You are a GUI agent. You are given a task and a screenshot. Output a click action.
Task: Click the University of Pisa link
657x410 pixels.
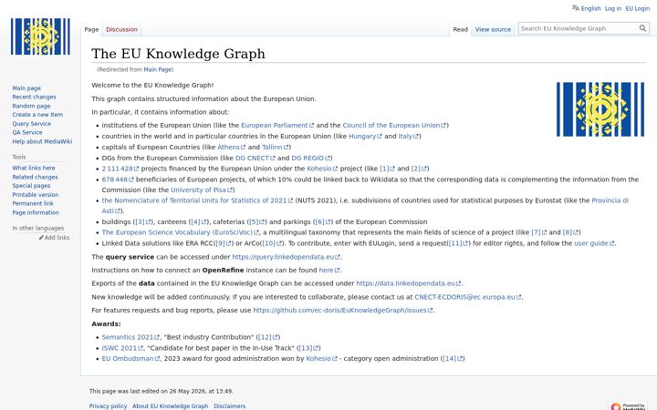[202, 190]
